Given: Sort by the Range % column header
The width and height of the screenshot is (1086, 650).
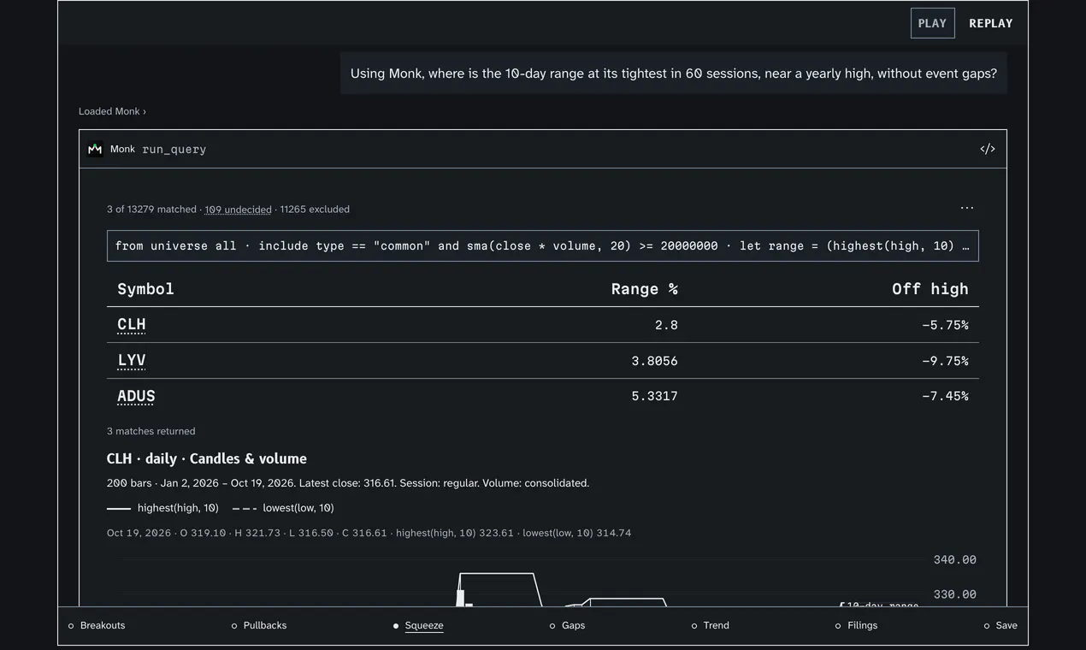Looking at the screenshot, I should pyautogui.click(x=644, y=289).
